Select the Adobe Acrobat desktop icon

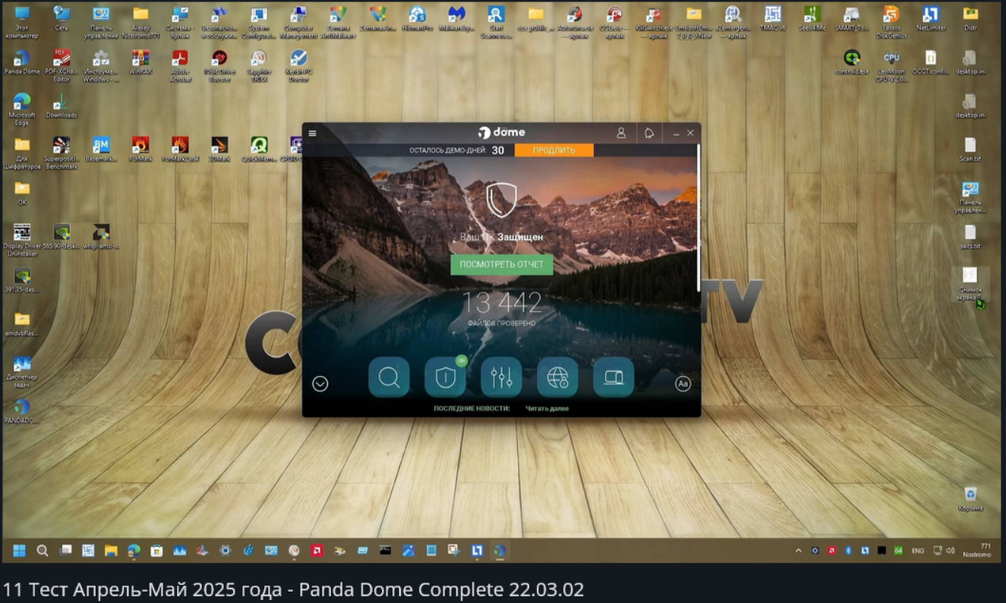coord(180,66)
